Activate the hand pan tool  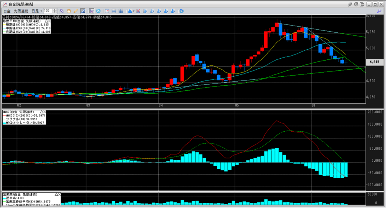pyautogui.click(x=69, y=11)
